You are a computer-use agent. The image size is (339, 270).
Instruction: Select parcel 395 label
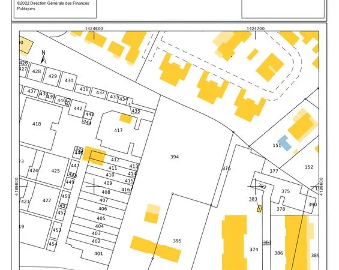click(x=177, y=241)
